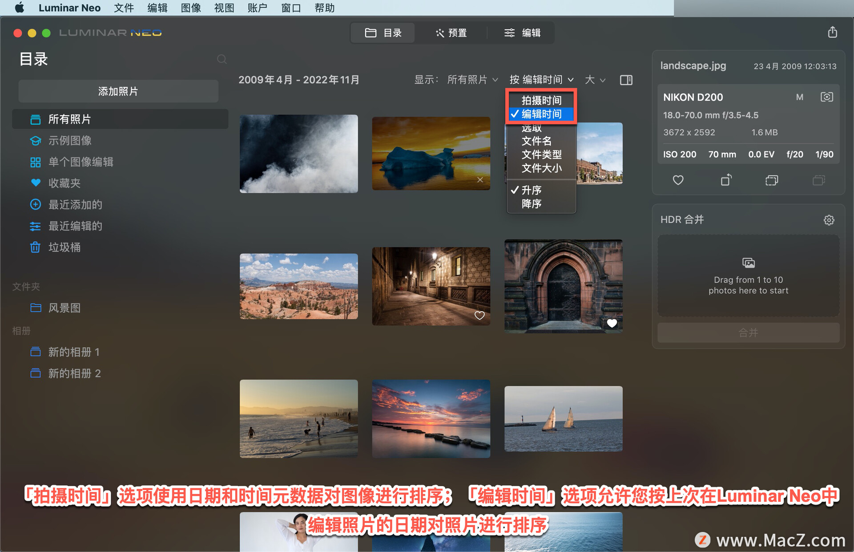Select the town street thumbnail behind menu
The image size is (854, 552).
point(600,153)
